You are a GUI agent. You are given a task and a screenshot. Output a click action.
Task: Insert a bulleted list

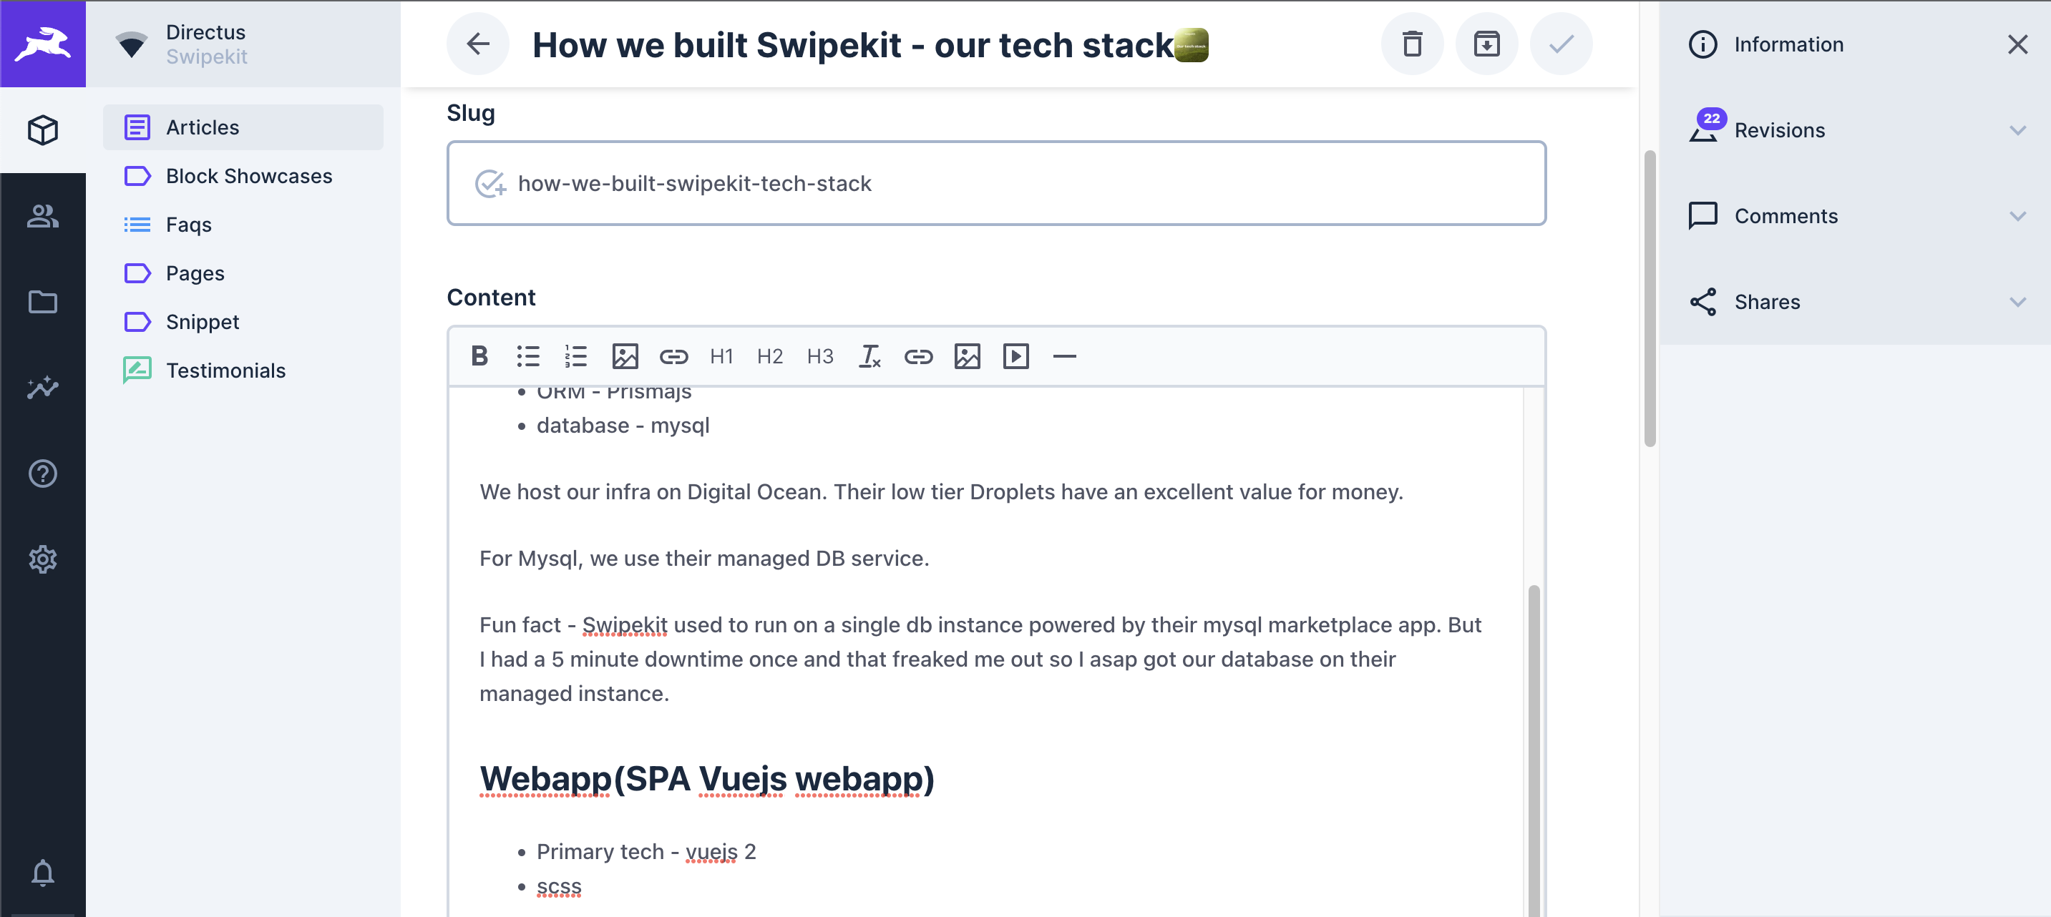(528, 355)
